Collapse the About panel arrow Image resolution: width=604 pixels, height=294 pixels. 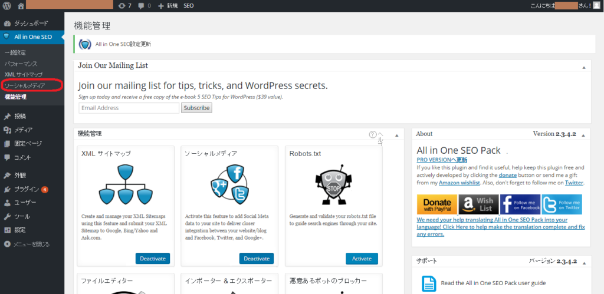point(583,136)
